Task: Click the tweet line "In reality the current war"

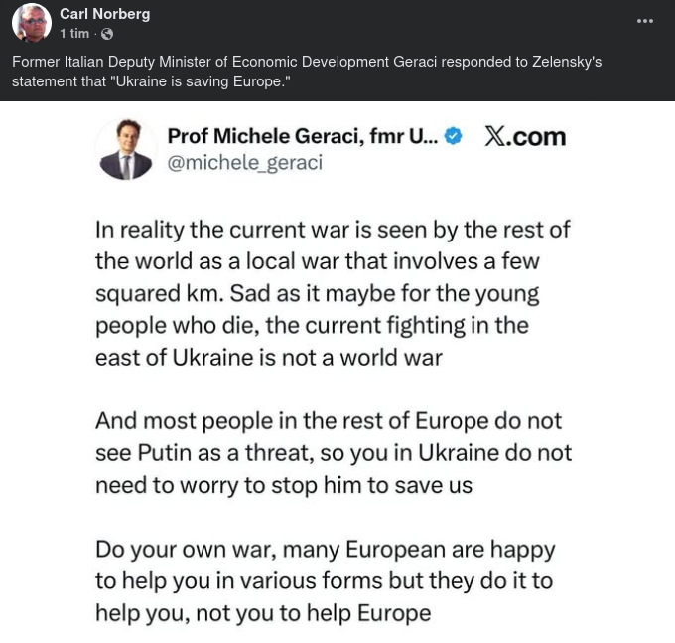Action: point(333,230)
